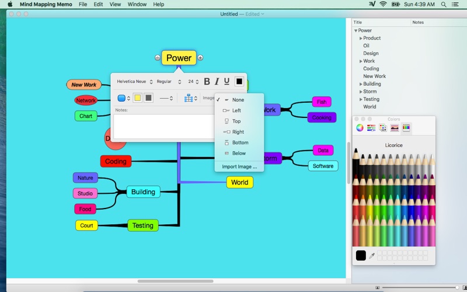Screen dimensions: 467x292
Task: Select the pencils tab in Colors panel
Action: click(x=406, y=128)
